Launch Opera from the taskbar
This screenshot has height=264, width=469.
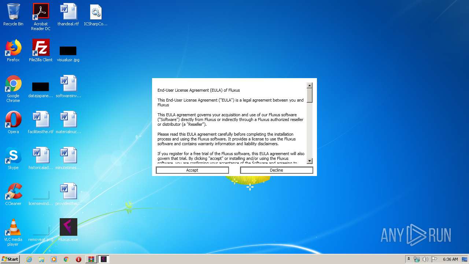(78, 259)
